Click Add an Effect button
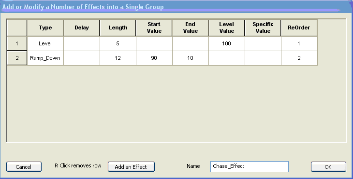353x179 pixels. pyautogui.click(x=131, y=166)
